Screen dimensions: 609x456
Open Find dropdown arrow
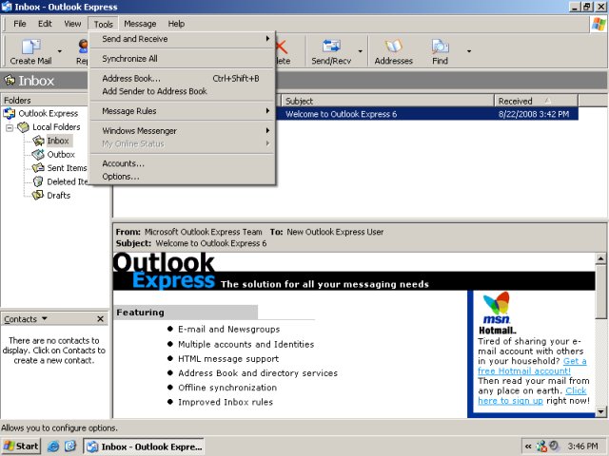coord(469,51)
